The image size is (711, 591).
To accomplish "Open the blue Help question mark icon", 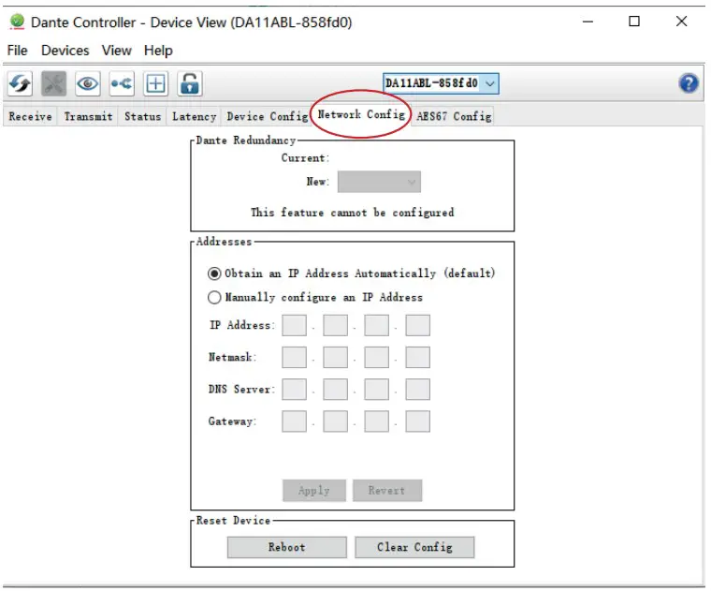I will [x=689, y=83].
